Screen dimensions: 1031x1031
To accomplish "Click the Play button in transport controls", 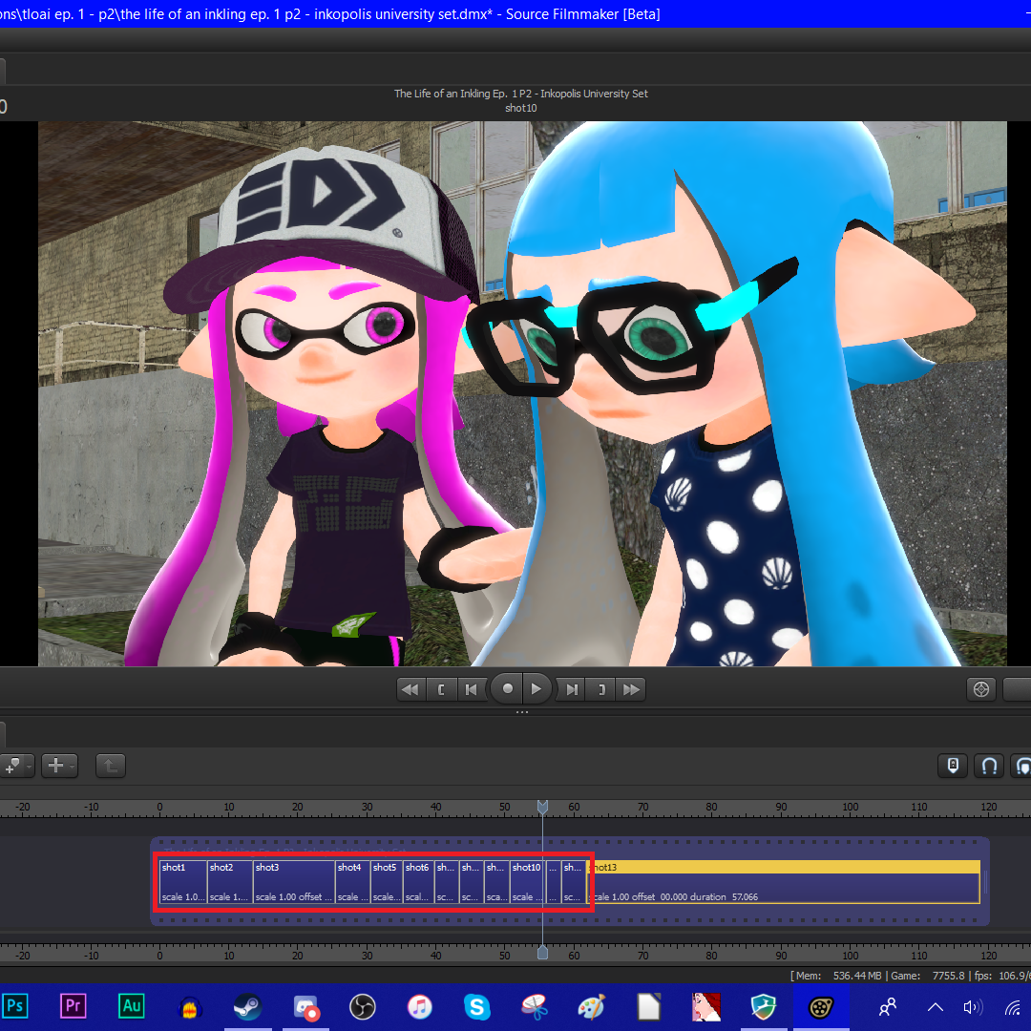I will 537,688.
